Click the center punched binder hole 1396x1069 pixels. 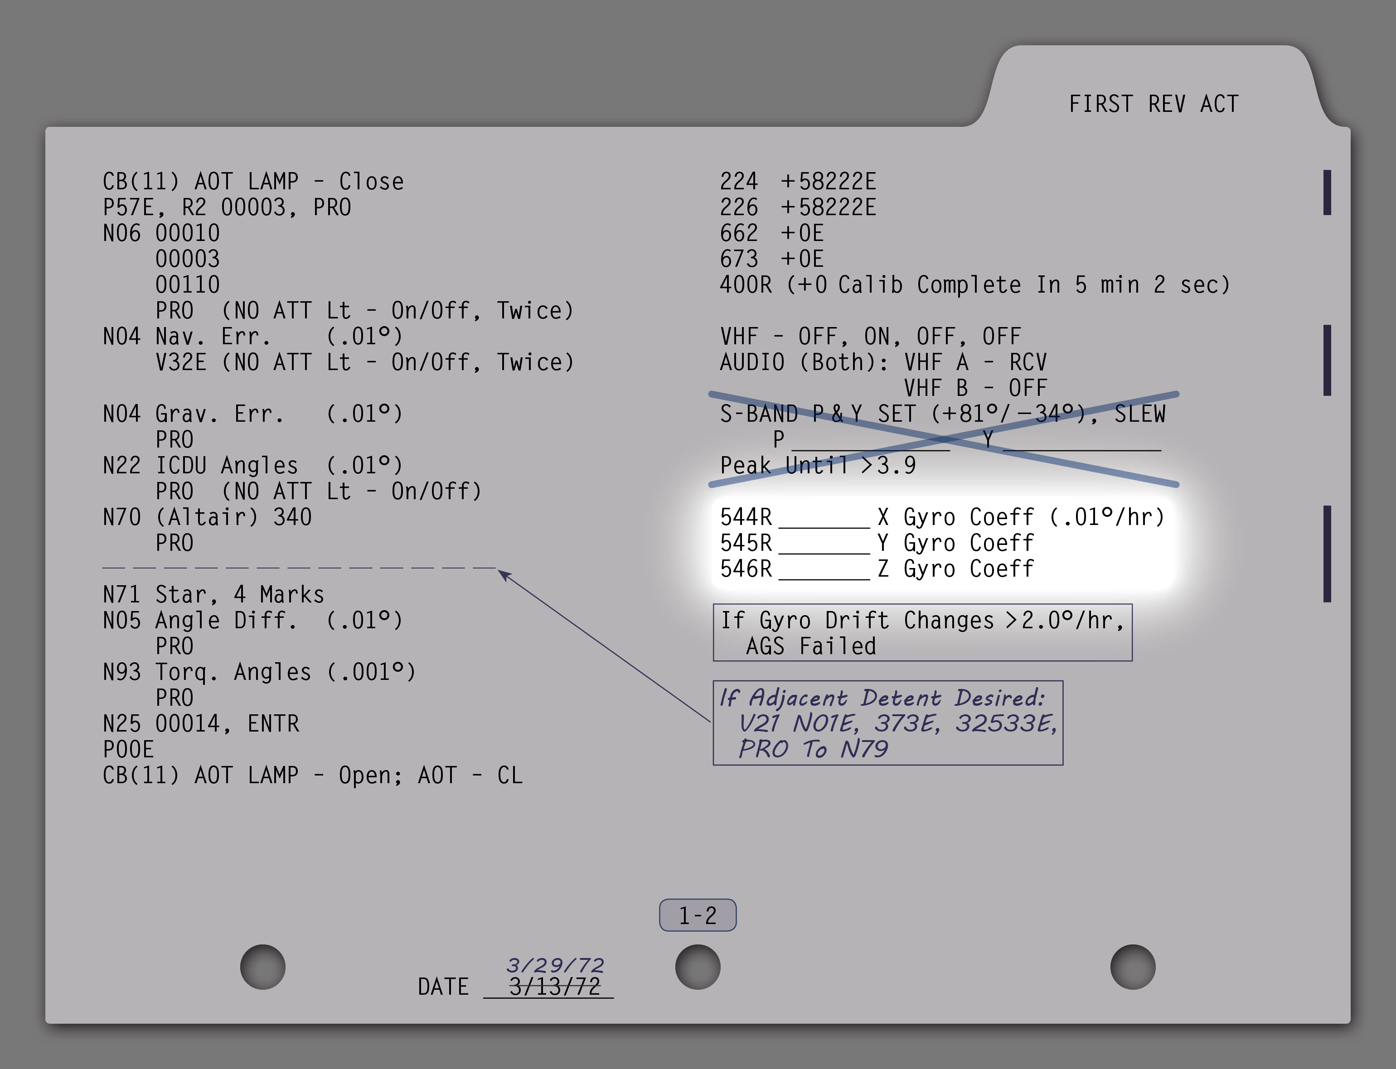pos(698,967)
